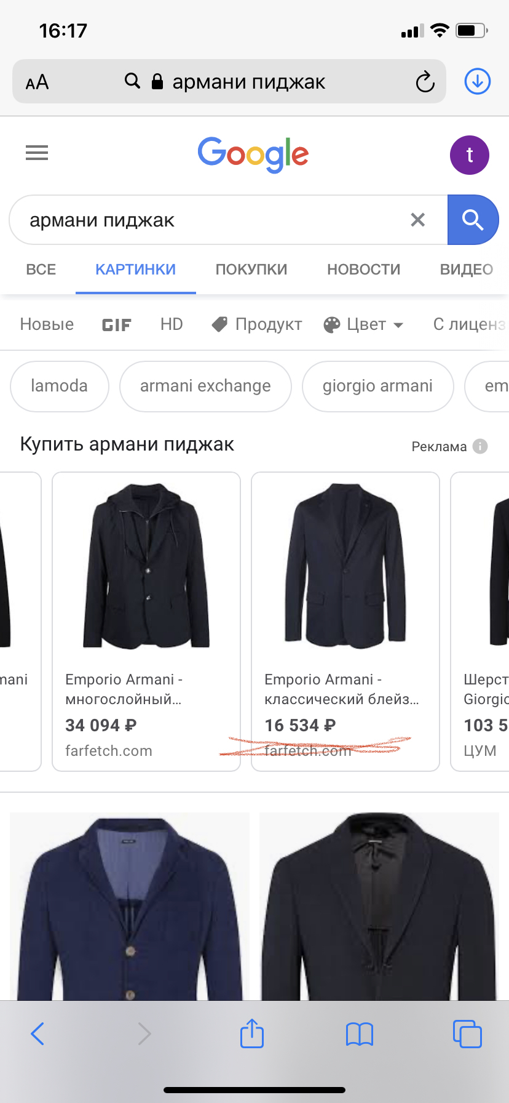Viewport: 509px width, 1103px height.
Task: Open Safari downloads arrow icon
Action: pyautogui.click(x=478, y=81)
